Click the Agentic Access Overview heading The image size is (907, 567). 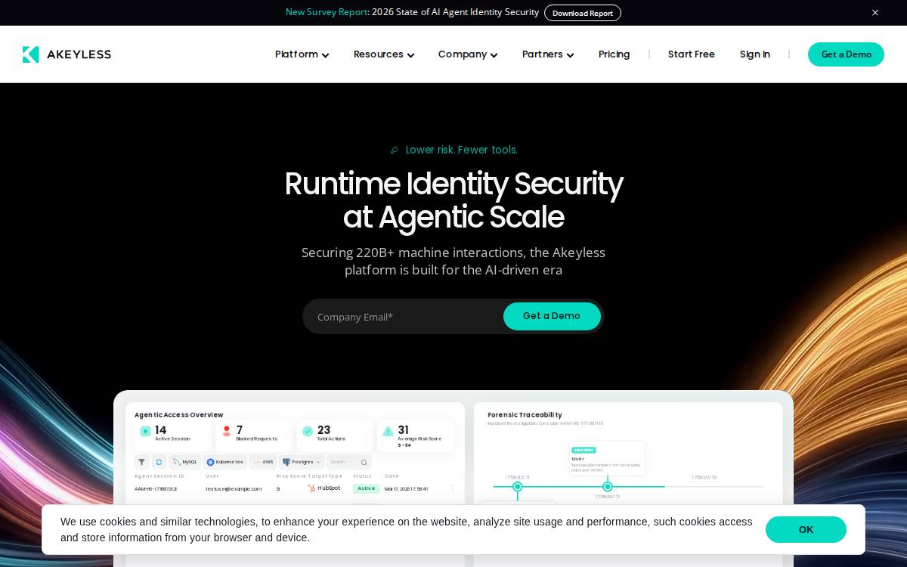point(179,414)
